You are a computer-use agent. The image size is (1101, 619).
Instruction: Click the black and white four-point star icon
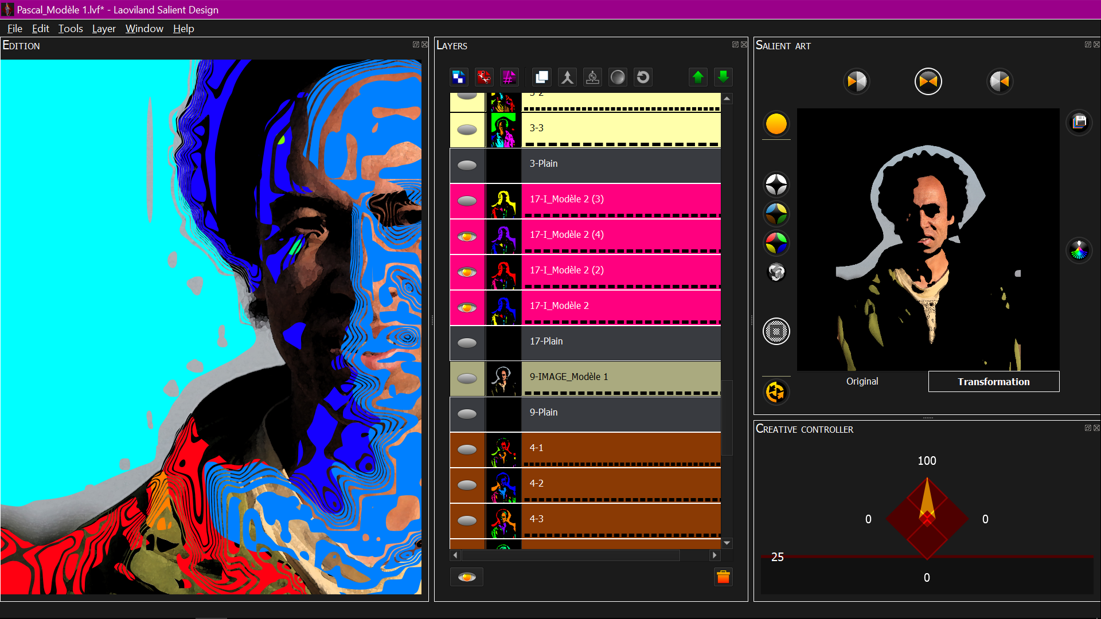[776, 185]
